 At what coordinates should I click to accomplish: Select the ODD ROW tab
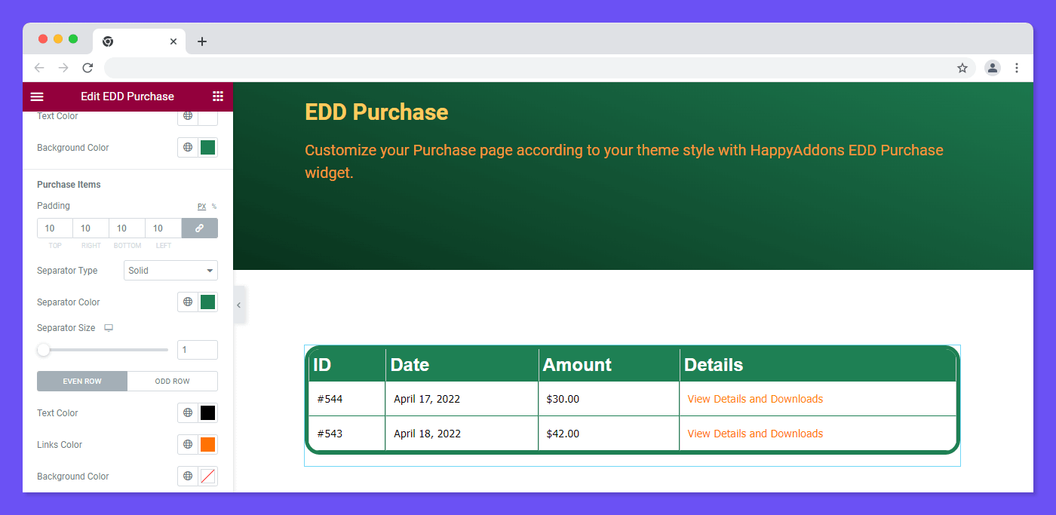click(x=173, y=382)
